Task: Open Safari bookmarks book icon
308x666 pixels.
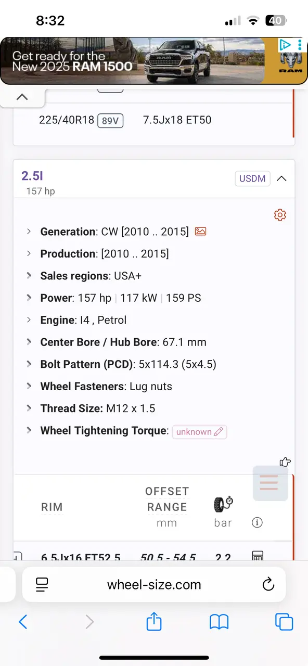Action: (x=219, y=622)
